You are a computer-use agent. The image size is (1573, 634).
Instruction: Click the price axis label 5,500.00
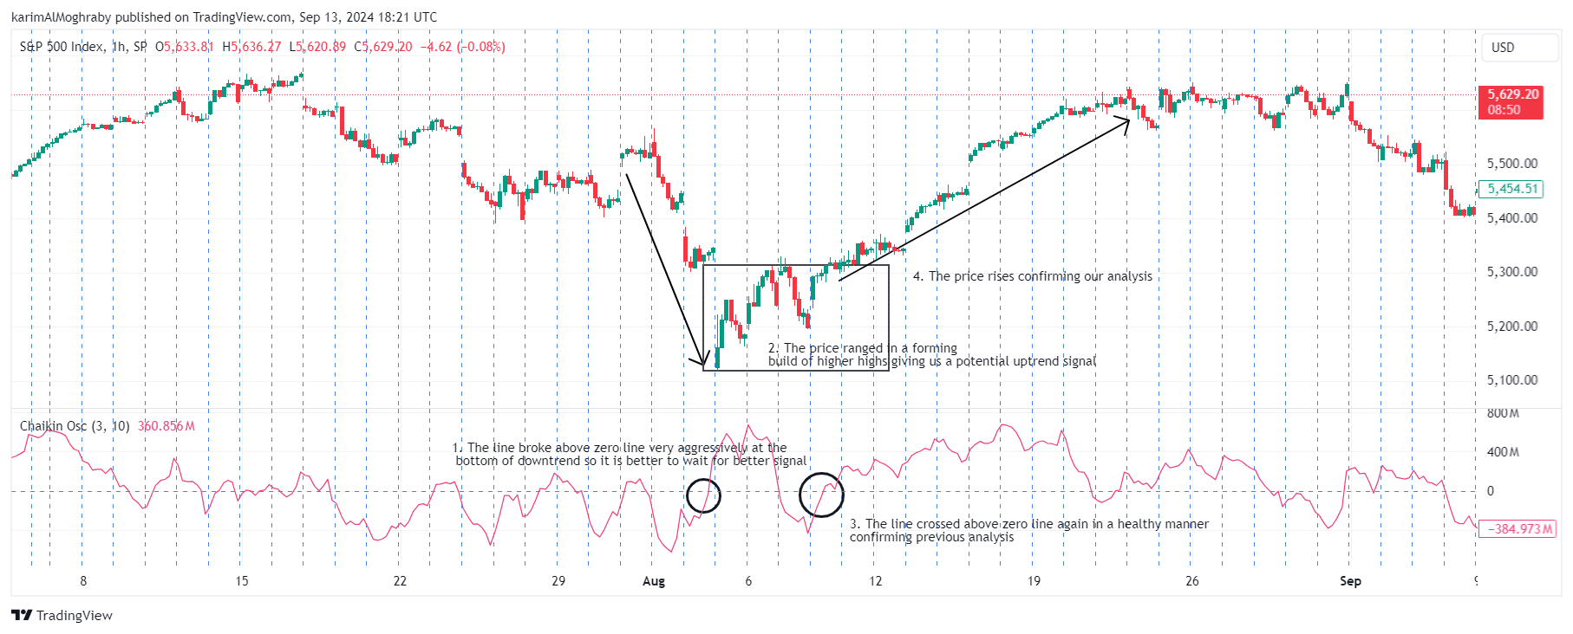(x=1512, y=164)
